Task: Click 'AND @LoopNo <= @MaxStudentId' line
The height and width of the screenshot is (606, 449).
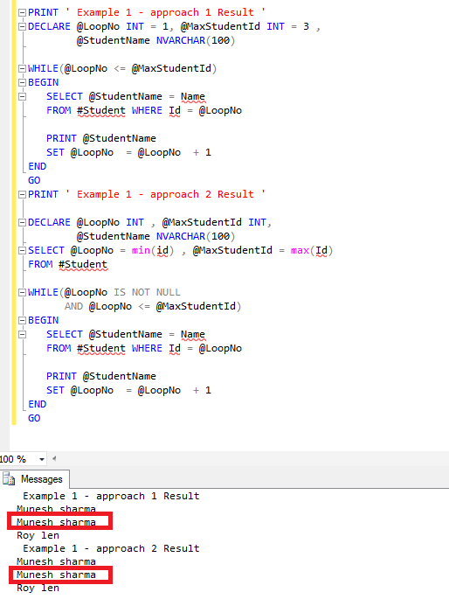Action: point(153,306)
